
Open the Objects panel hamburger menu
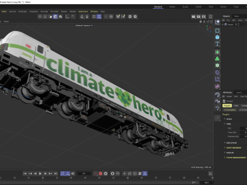click(223, 20)
